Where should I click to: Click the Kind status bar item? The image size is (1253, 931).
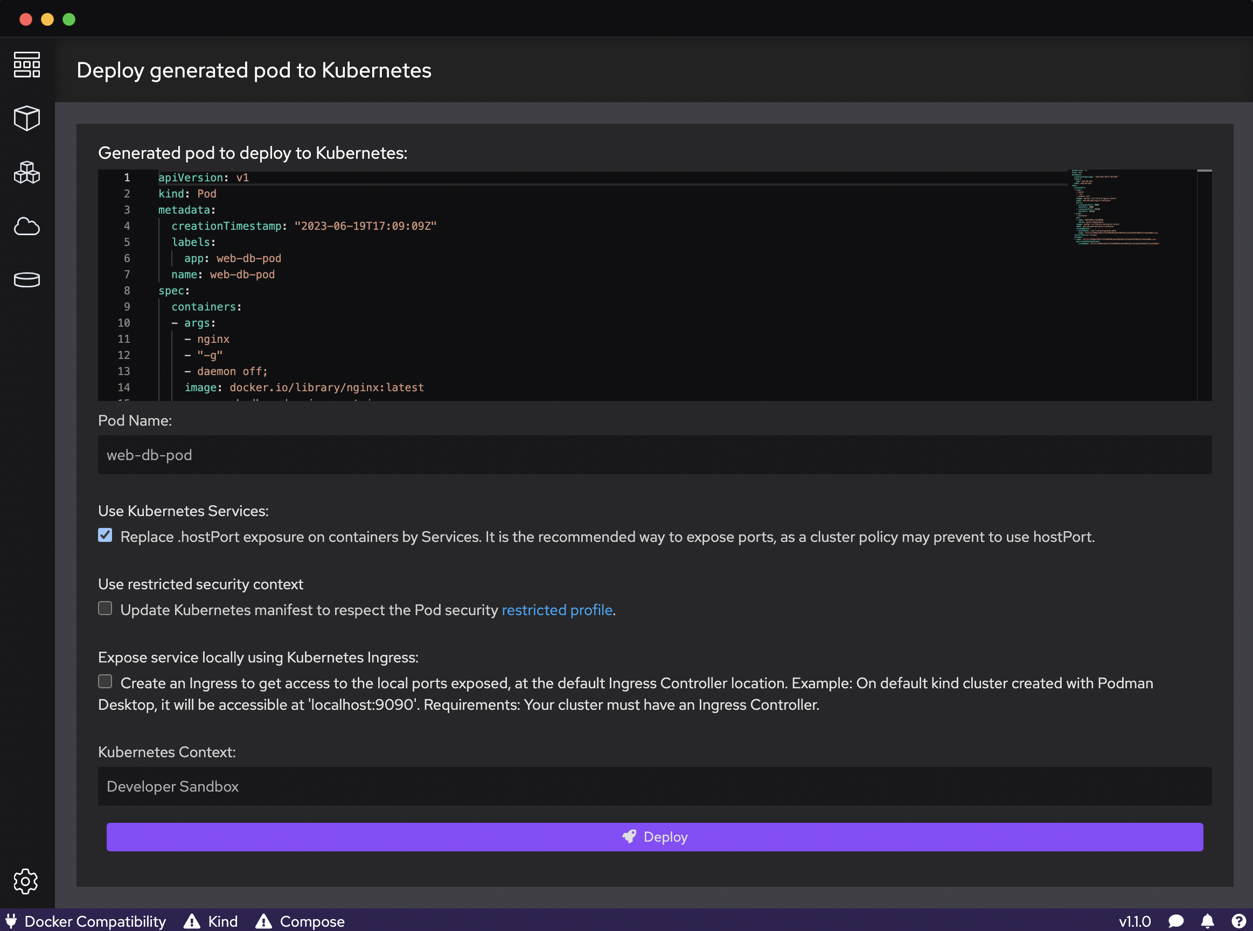click(211, 922)
